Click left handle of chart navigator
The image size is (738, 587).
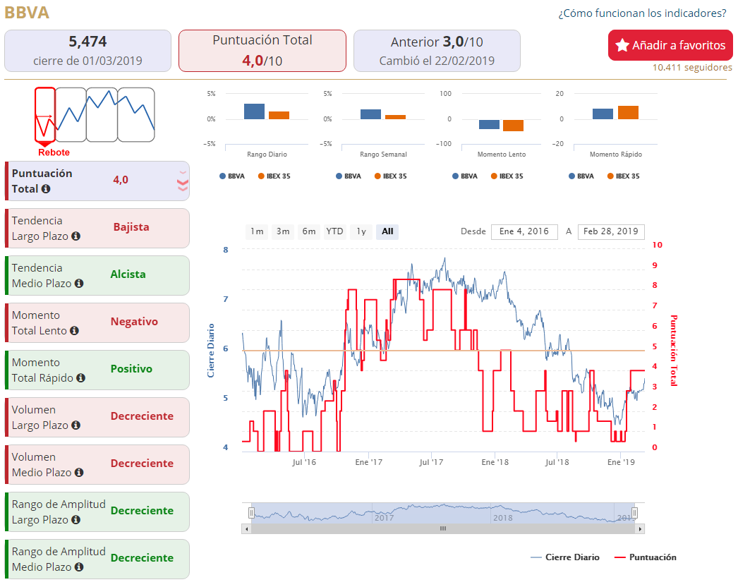point(251,513)
